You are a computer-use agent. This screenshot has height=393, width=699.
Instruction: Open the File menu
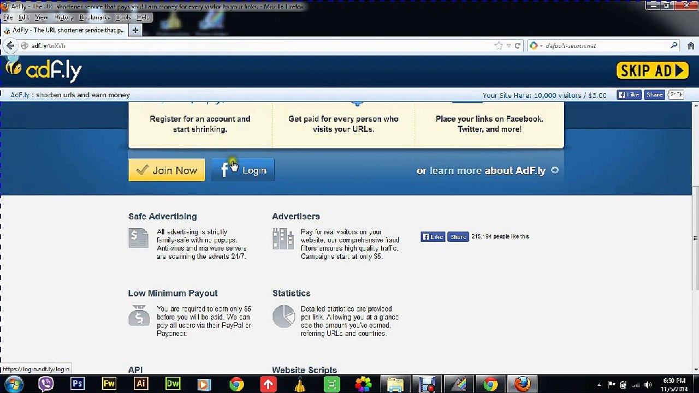(x=8, y=17)
